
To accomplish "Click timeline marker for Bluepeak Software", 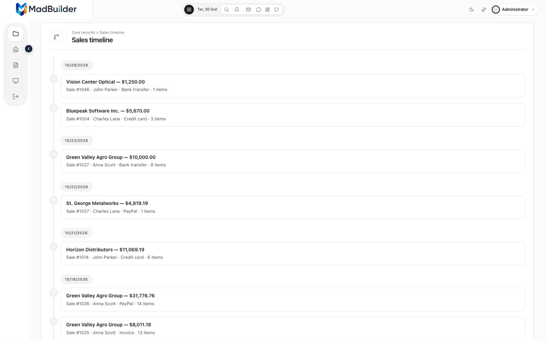I will tap(54, 108).
